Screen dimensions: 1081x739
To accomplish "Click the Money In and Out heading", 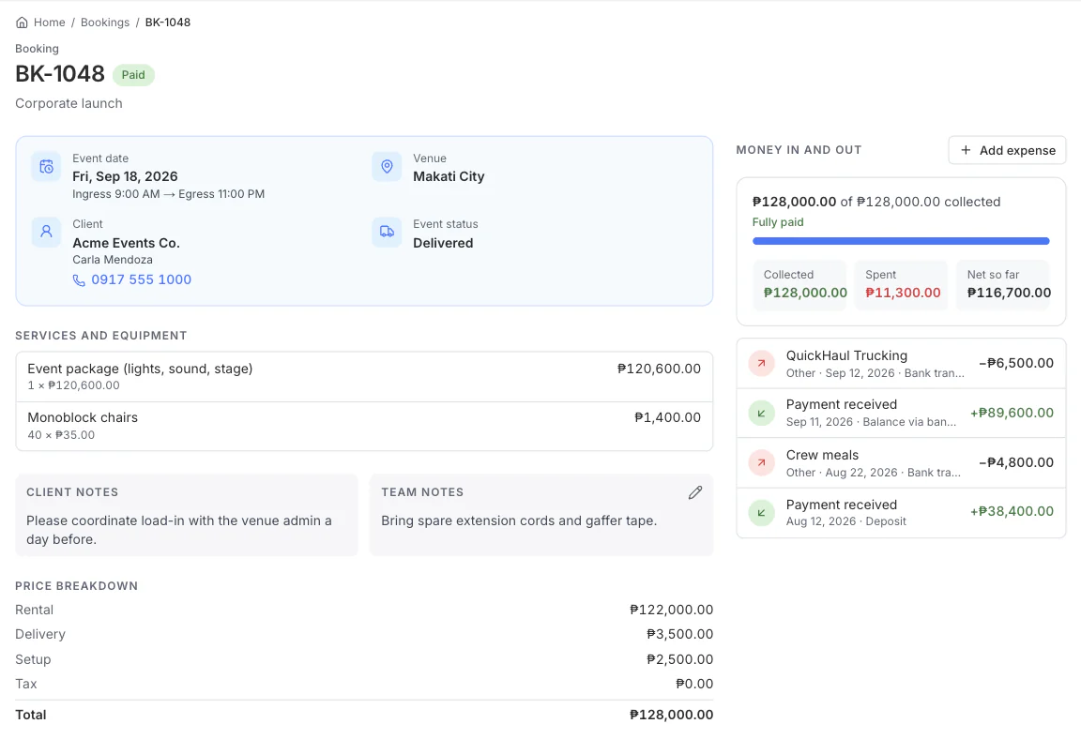I will (x=799, y=150).
